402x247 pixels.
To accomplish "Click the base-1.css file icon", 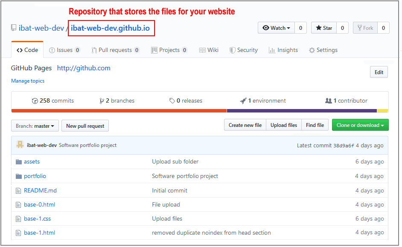I will click(x=18, y=219).
